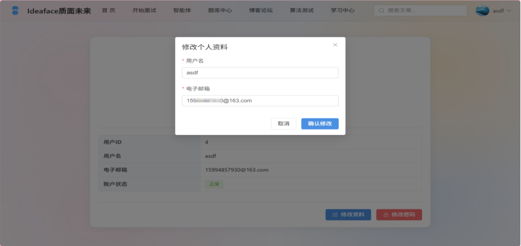Visit the 学习中心 nav item
521x246 pixels.
(342, 11)
